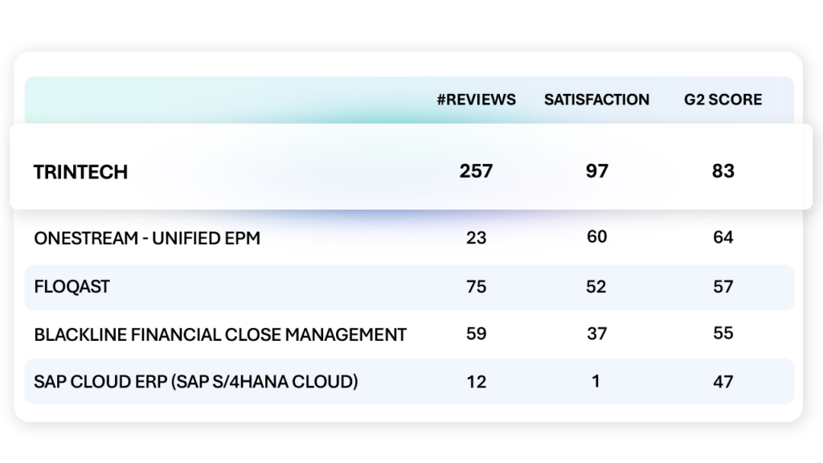Screen dimensions: 823x463
Task: Click the SATISFACTION column header
Action: 596,100
